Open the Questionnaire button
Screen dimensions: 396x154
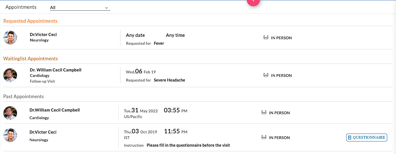tap(366, 138)
